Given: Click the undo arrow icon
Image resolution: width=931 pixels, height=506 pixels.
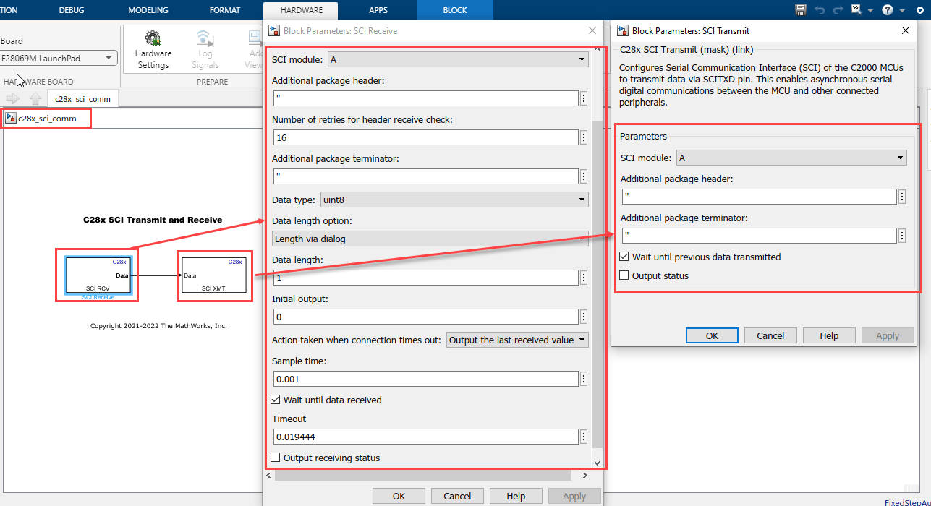Looking at the screenshot, I should [820, 10].
